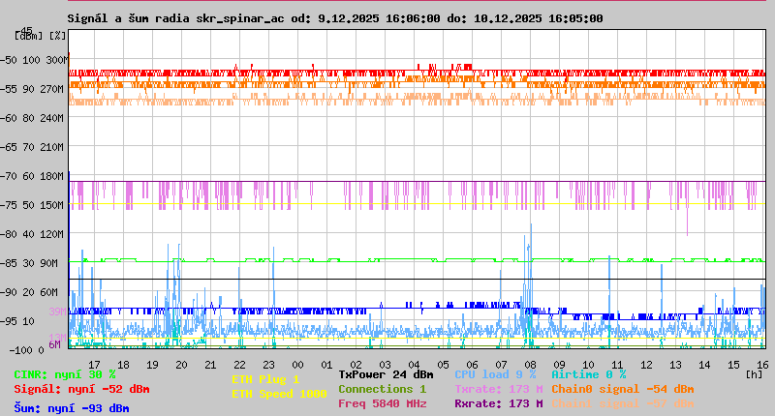775x416 pixels.
Task: Click the '240M' y-axis label
Action: point(54,118)
